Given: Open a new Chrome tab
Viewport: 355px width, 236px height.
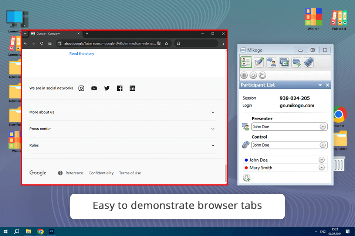Looking at the screenshot, I should pyautogui.click(x=87, y=34).
